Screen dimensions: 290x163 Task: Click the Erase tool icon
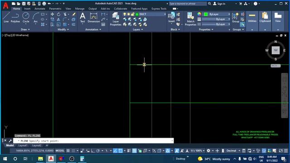pos(73,14)
